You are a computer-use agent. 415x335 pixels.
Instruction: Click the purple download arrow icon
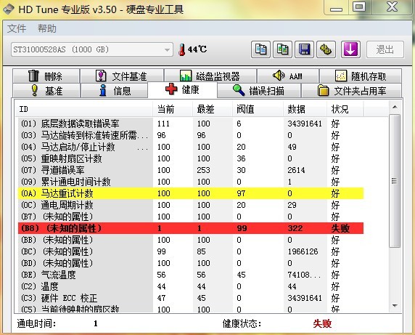click(x=350, y=49)
